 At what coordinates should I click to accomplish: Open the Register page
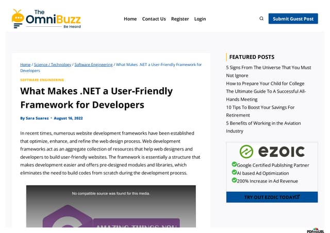[180, 19]
